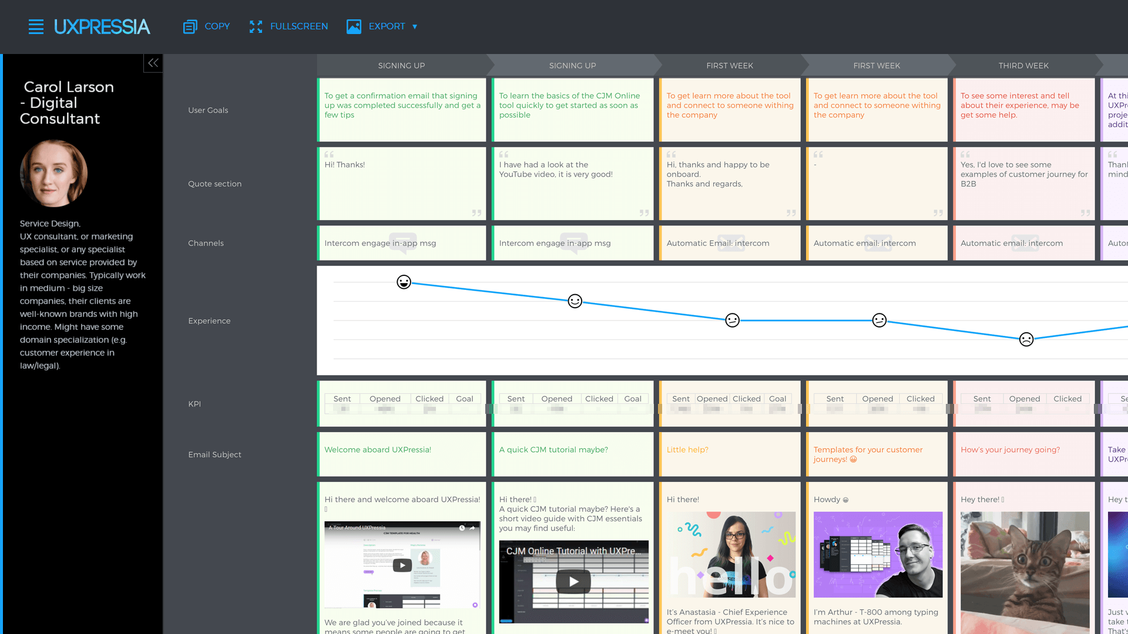
Task: Click 'Opened' in THIRD WEEK KPI table
Action: (1025, 399)
